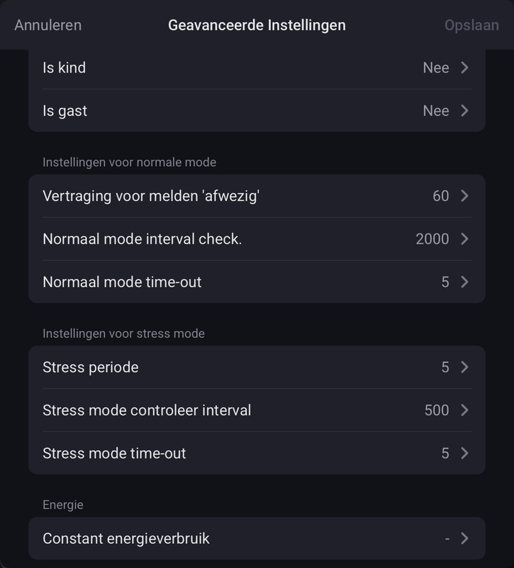Edit the 60 delay value
The height and width of the screenshot is (568, 514).
[x=441, y=196]
